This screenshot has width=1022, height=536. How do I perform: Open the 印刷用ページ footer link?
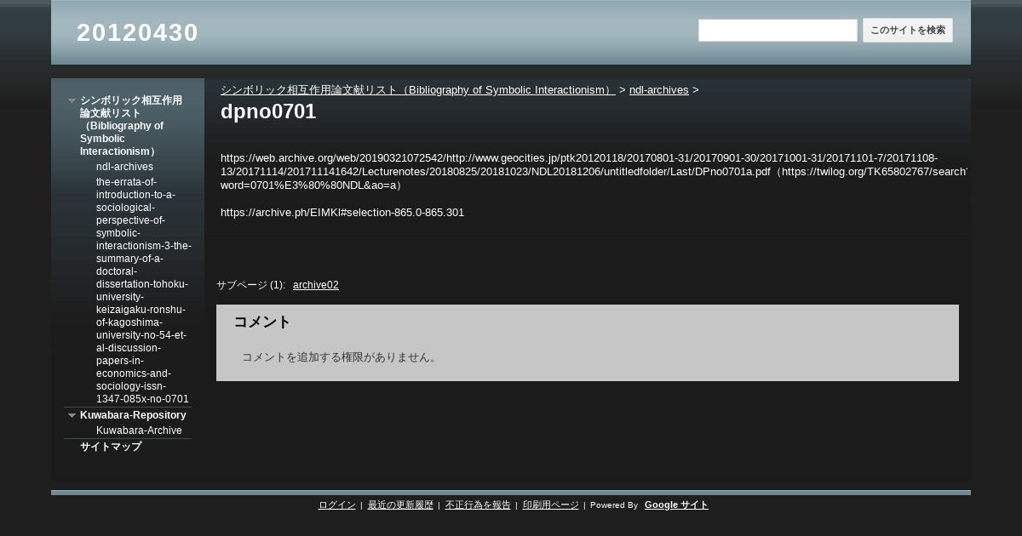[x=551, y=505]
